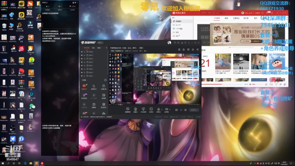Switch to second scene tab in streaming app
The width and height of the screenshot is (295, 166).
tap(93, 48)
